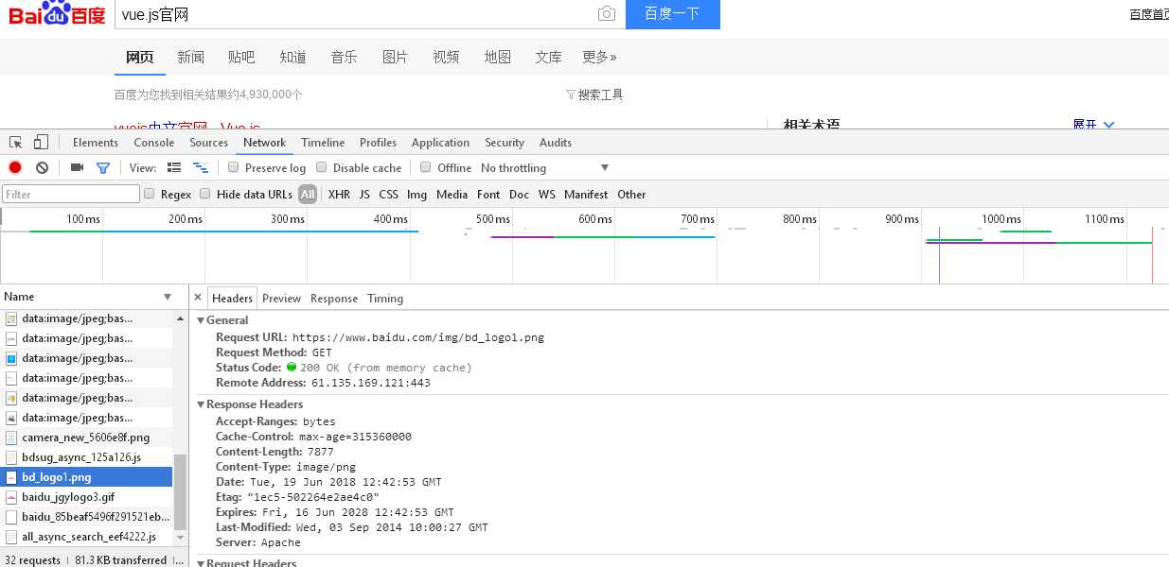Viewport: 1169px width, 567px height.
Task: Filter requests by Manifest
Action: tap(586, 195)
